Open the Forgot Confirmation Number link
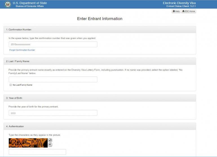Viewport: 217px width, 157px height. click(22, 50)
